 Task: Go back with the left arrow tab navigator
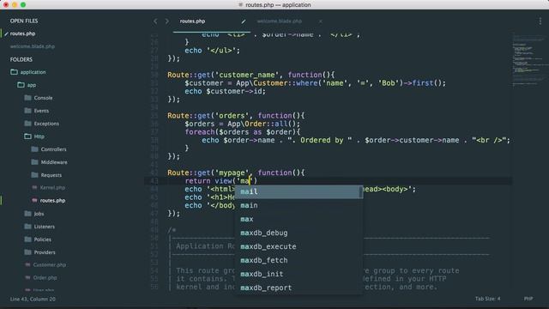pyautogui.click(x=155, y=21)
